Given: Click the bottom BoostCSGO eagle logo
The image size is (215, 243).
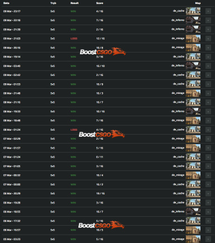Looking at the screenshot, I should click(101, 225).
